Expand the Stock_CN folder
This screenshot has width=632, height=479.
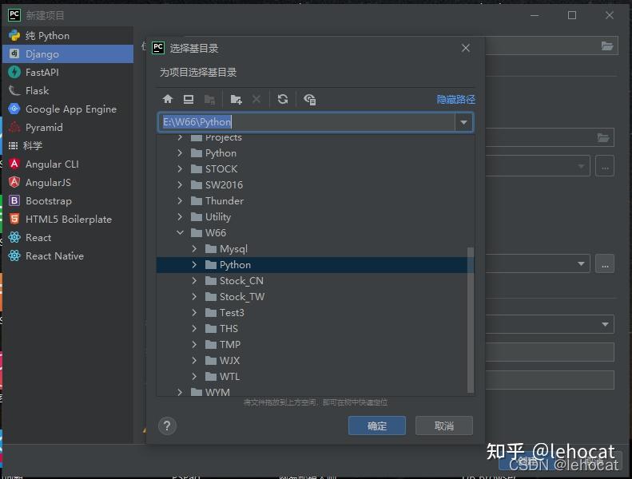(194, 281)
